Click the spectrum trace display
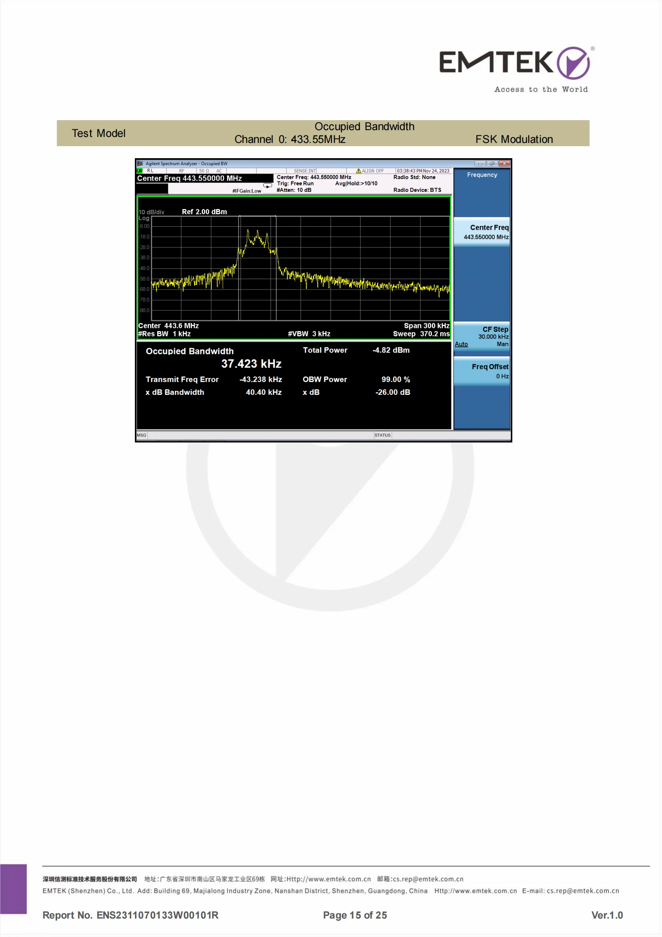Screen dimensions: 662x937 tap(301, 268)
